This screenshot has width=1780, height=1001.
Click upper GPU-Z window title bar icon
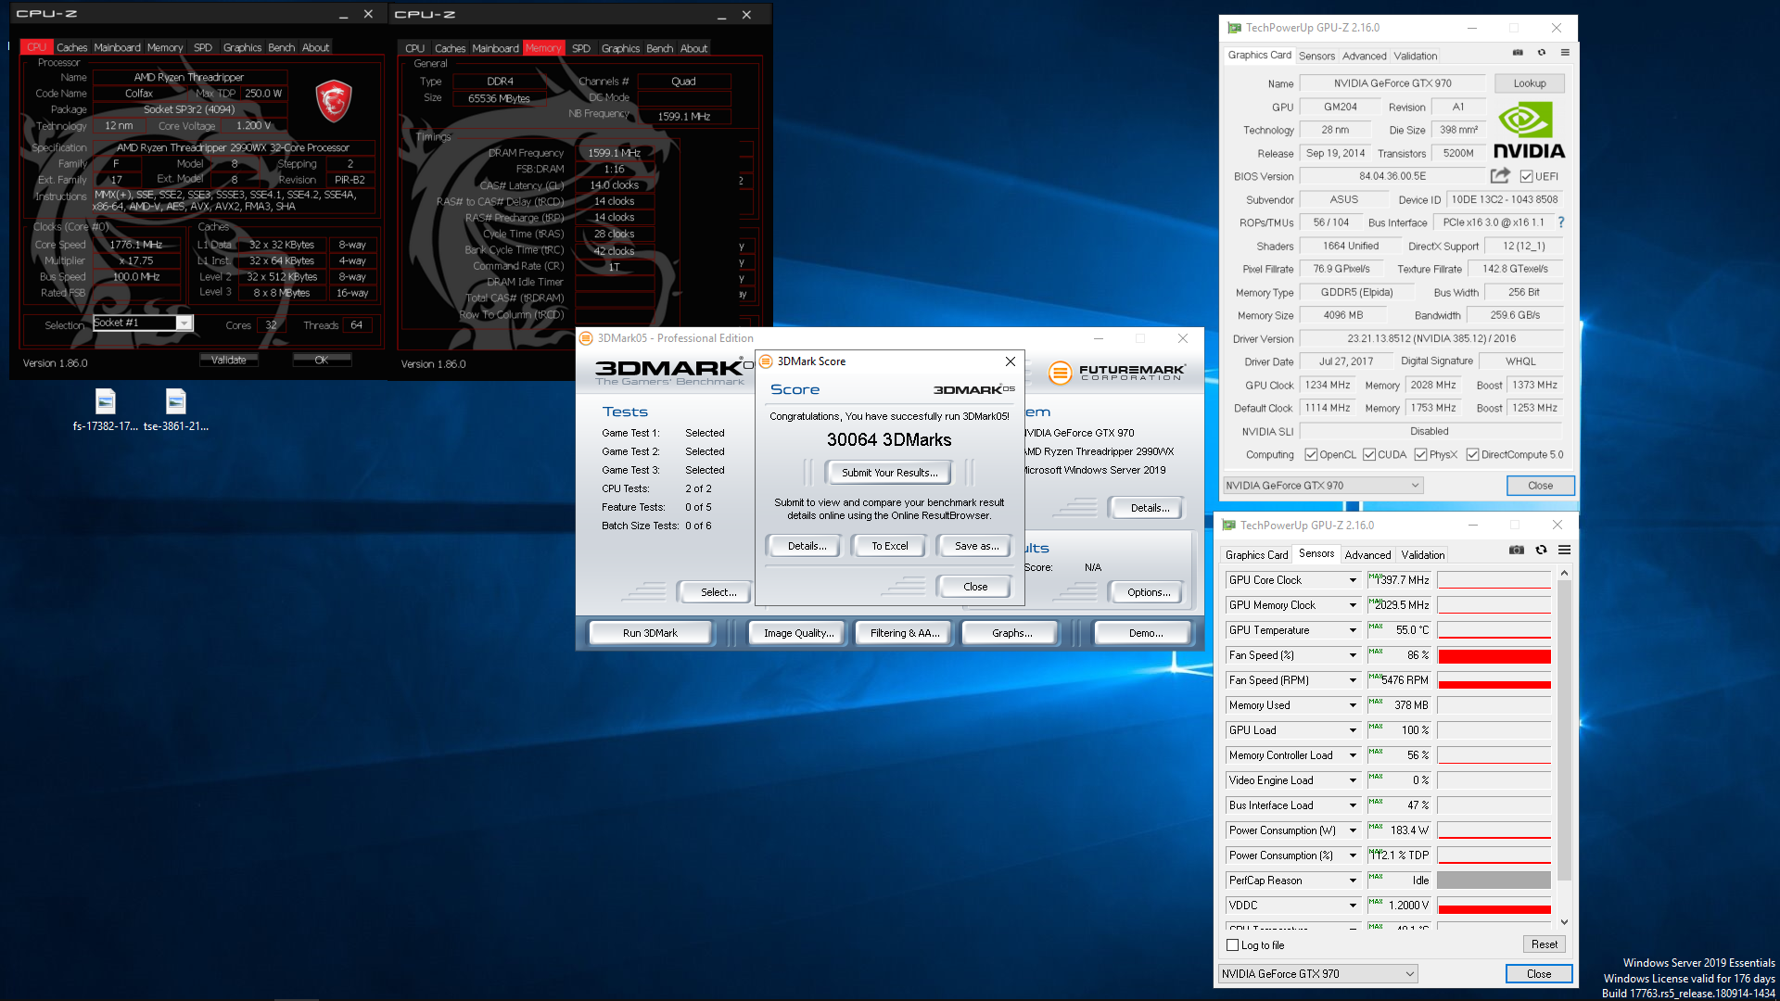(1234, 28)
